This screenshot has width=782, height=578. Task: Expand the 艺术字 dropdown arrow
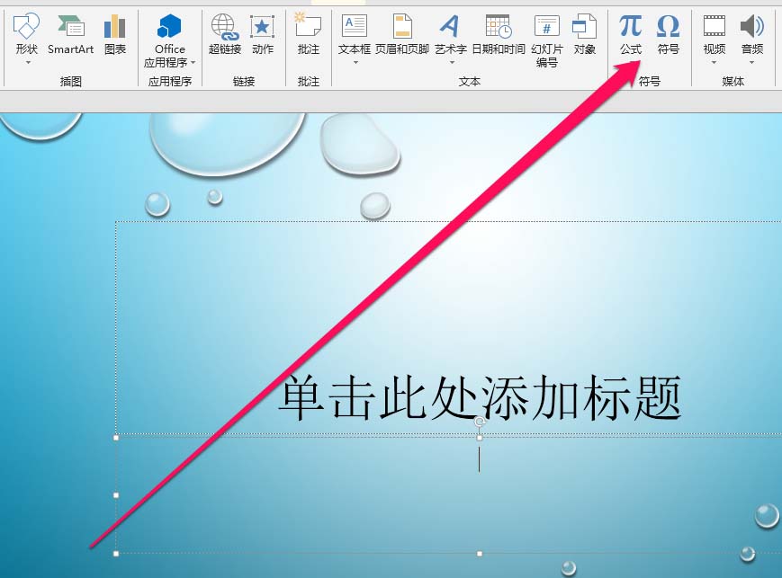pos(452,63)
